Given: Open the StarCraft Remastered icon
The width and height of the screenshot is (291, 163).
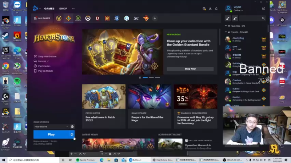Looking at the screenshot, I should [x=136, y=18].
